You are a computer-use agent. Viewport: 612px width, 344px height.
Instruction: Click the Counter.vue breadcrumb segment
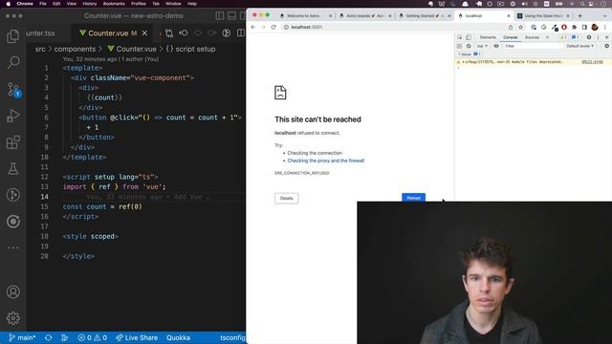tap(132, 49)
